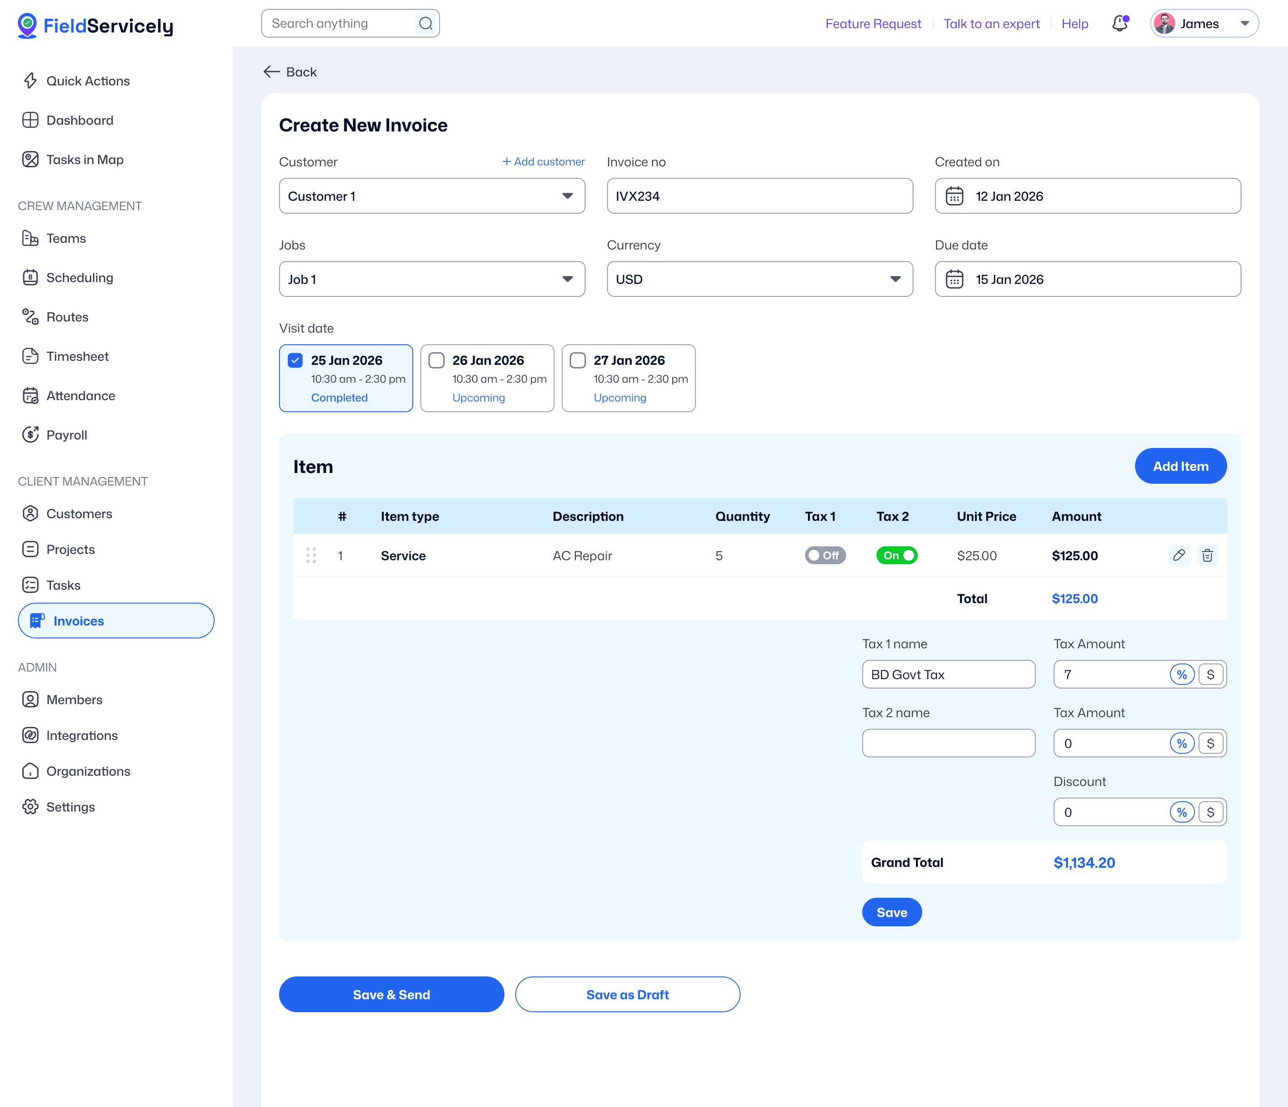Viewport: 1288px width, 1107px height.
Task: Enable the Tax 1 toggle for Service
Action: pos(825,555)
